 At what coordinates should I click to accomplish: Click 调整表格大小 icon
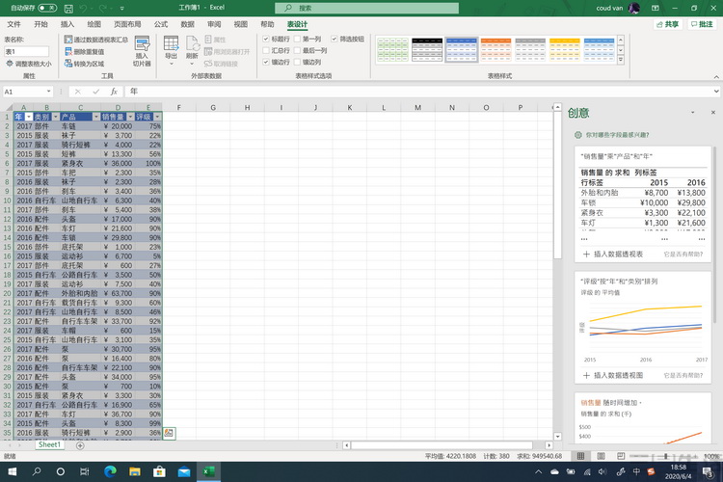(9, 64)
